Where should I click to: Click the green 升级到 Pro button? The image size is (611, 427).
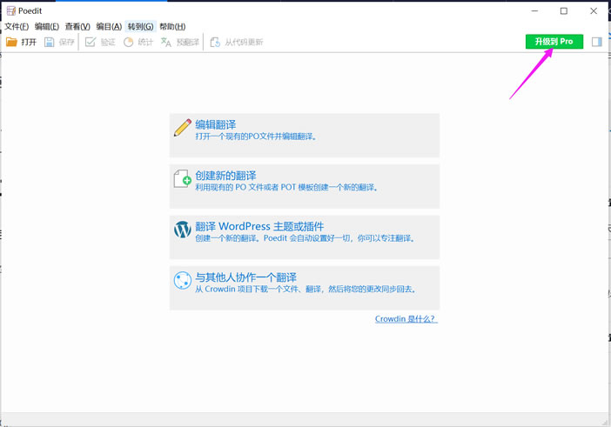[x=554, y=42]
